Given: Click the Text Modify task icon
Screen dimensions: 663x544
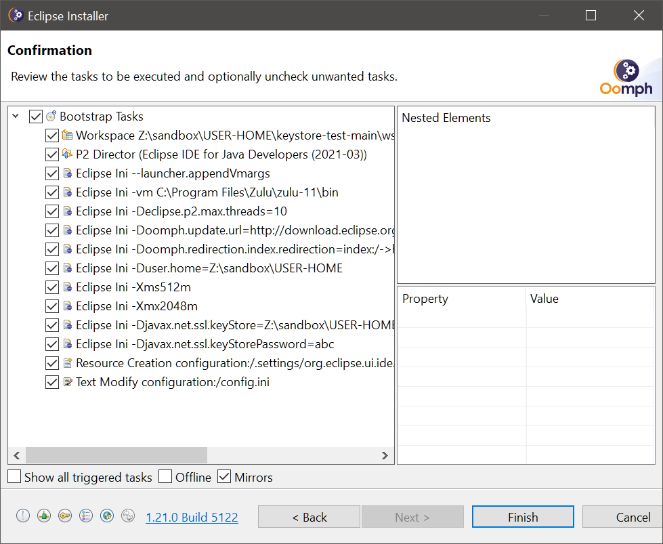Looking at the screenshot, I should 67,381.
